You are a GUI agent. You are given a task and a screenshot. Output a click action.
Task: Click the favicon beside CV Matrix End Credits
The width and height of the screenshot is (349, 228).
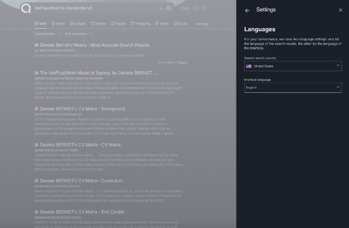point(37,212)
